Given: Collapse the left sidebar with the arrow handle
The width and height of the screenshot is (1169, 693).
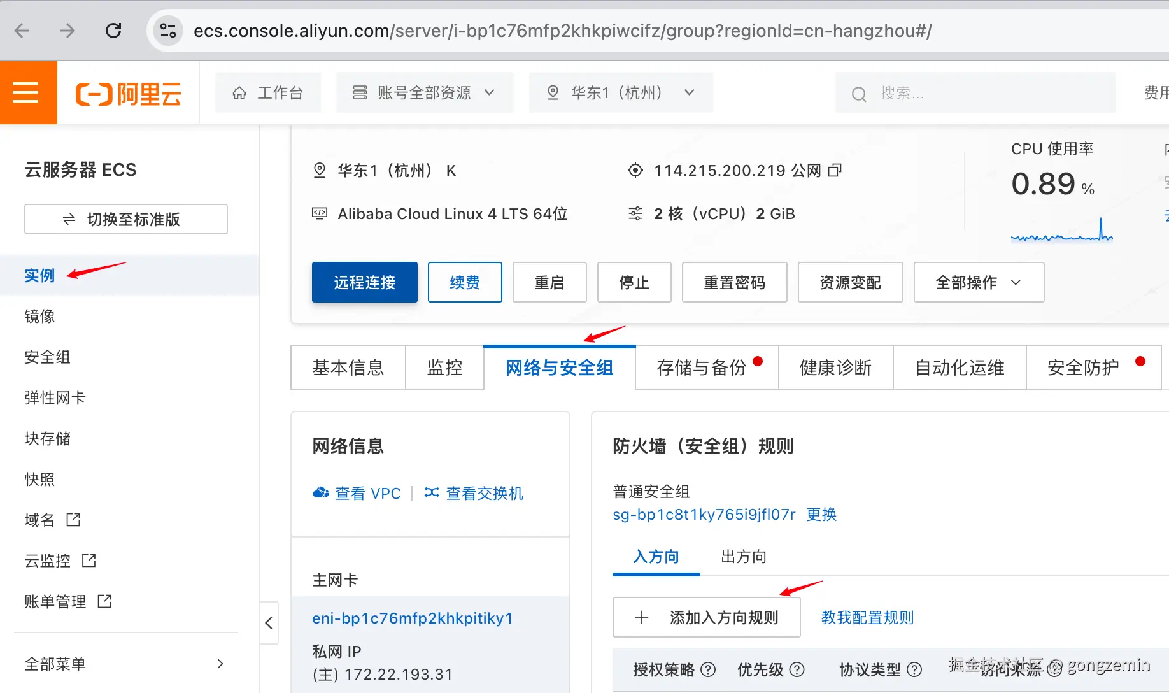Looking at the screenshot, I should [269, 623].
